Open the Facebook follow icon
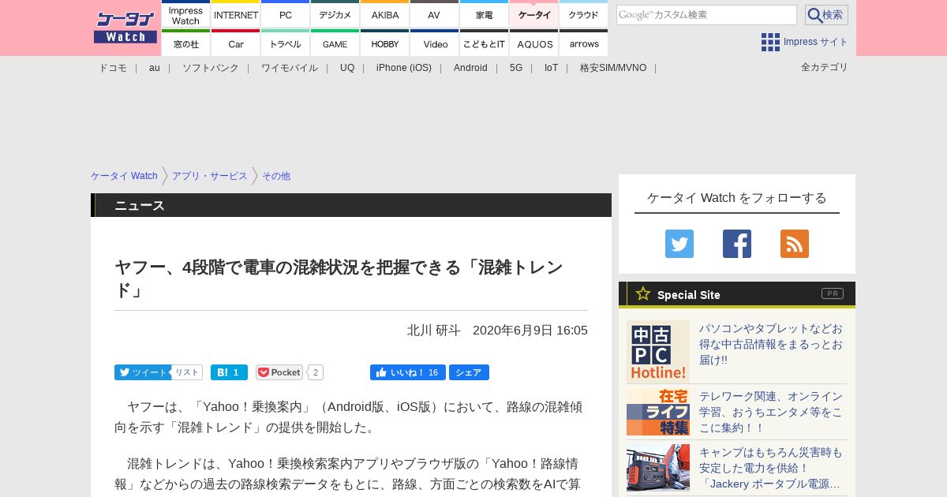 (x=737, y=244)
